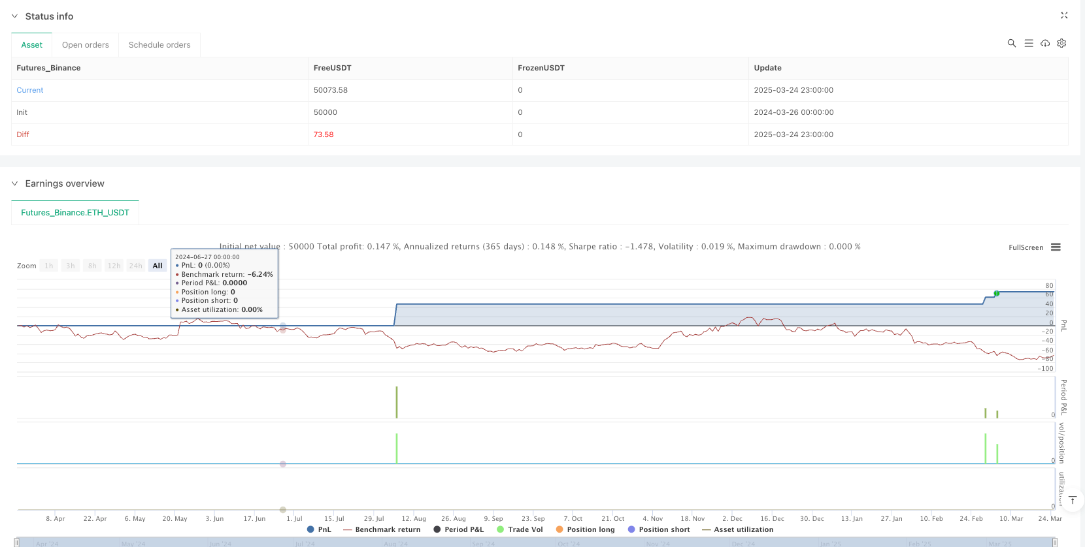The image size is (1085, 547).
Task: Toggle the PnL series in legend
Action: click(x=319, y=529)
